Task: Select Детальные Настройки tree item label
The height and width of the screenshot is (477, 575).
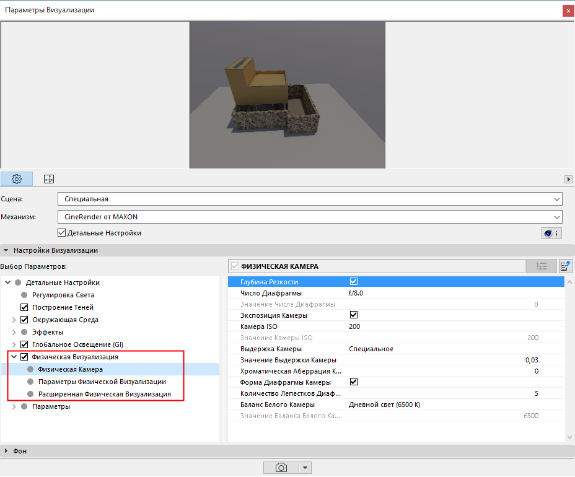Action: coord(63,282)
